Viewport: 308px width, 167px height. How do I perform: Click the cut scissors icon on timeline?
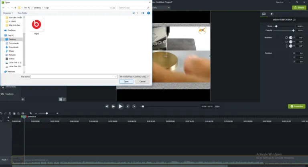10,113
